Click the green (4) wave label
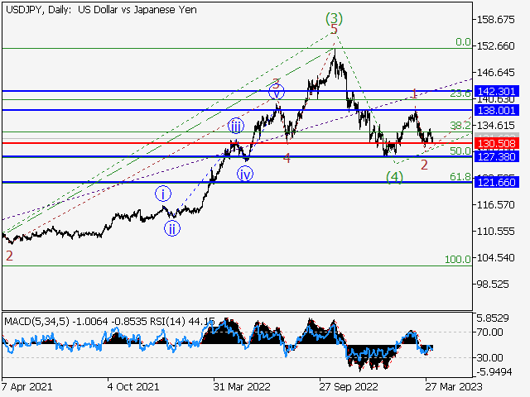The width and height of the screenshot is (530, 397). 395,177
